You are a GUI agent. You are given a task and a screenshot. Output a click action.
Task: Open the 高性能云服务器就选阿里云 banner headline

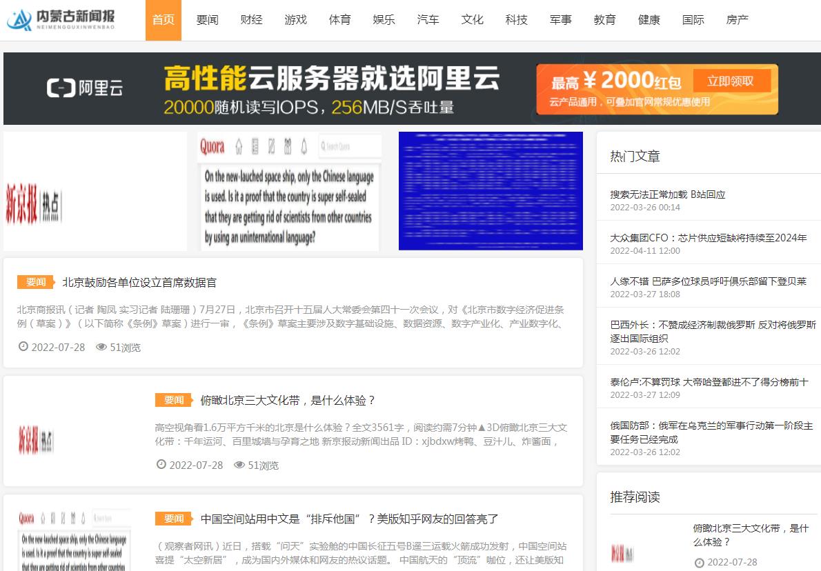pos(331,79)
